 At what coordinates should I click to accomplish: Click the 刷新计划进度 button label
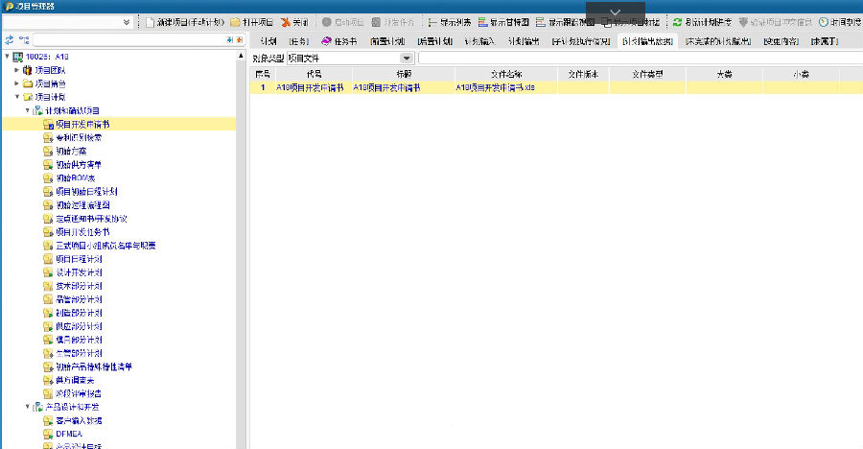[709, 23]
